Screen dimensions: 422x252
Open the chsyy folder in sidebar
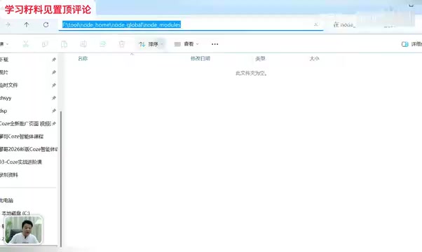[28, 98]
